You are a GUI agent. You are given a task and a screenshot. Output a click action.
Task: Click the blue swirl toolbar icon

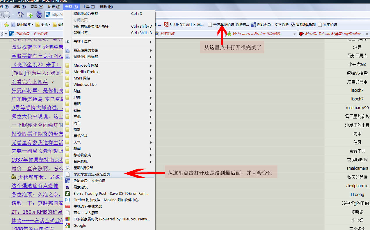coord(39,14)
